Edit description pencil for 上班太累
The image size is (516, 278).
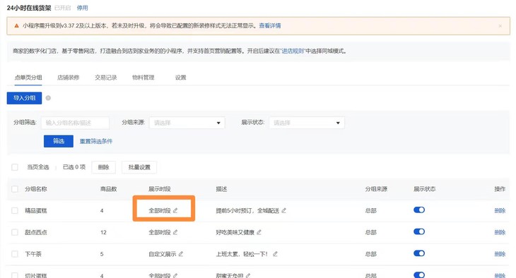[275, 254]
